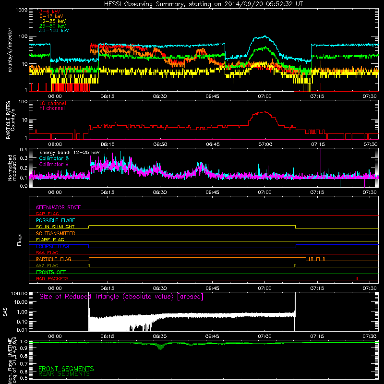384x384 pixels.
Task: Click the 'Size of Reduced Triangle' panel title
Action: [121, 297]
